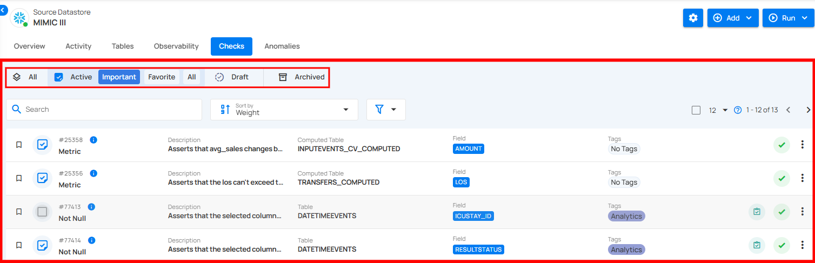The width and height of the screenshot is (815, 263).
Task: Show All checks with the layers filter
Action: pos(25,77)
